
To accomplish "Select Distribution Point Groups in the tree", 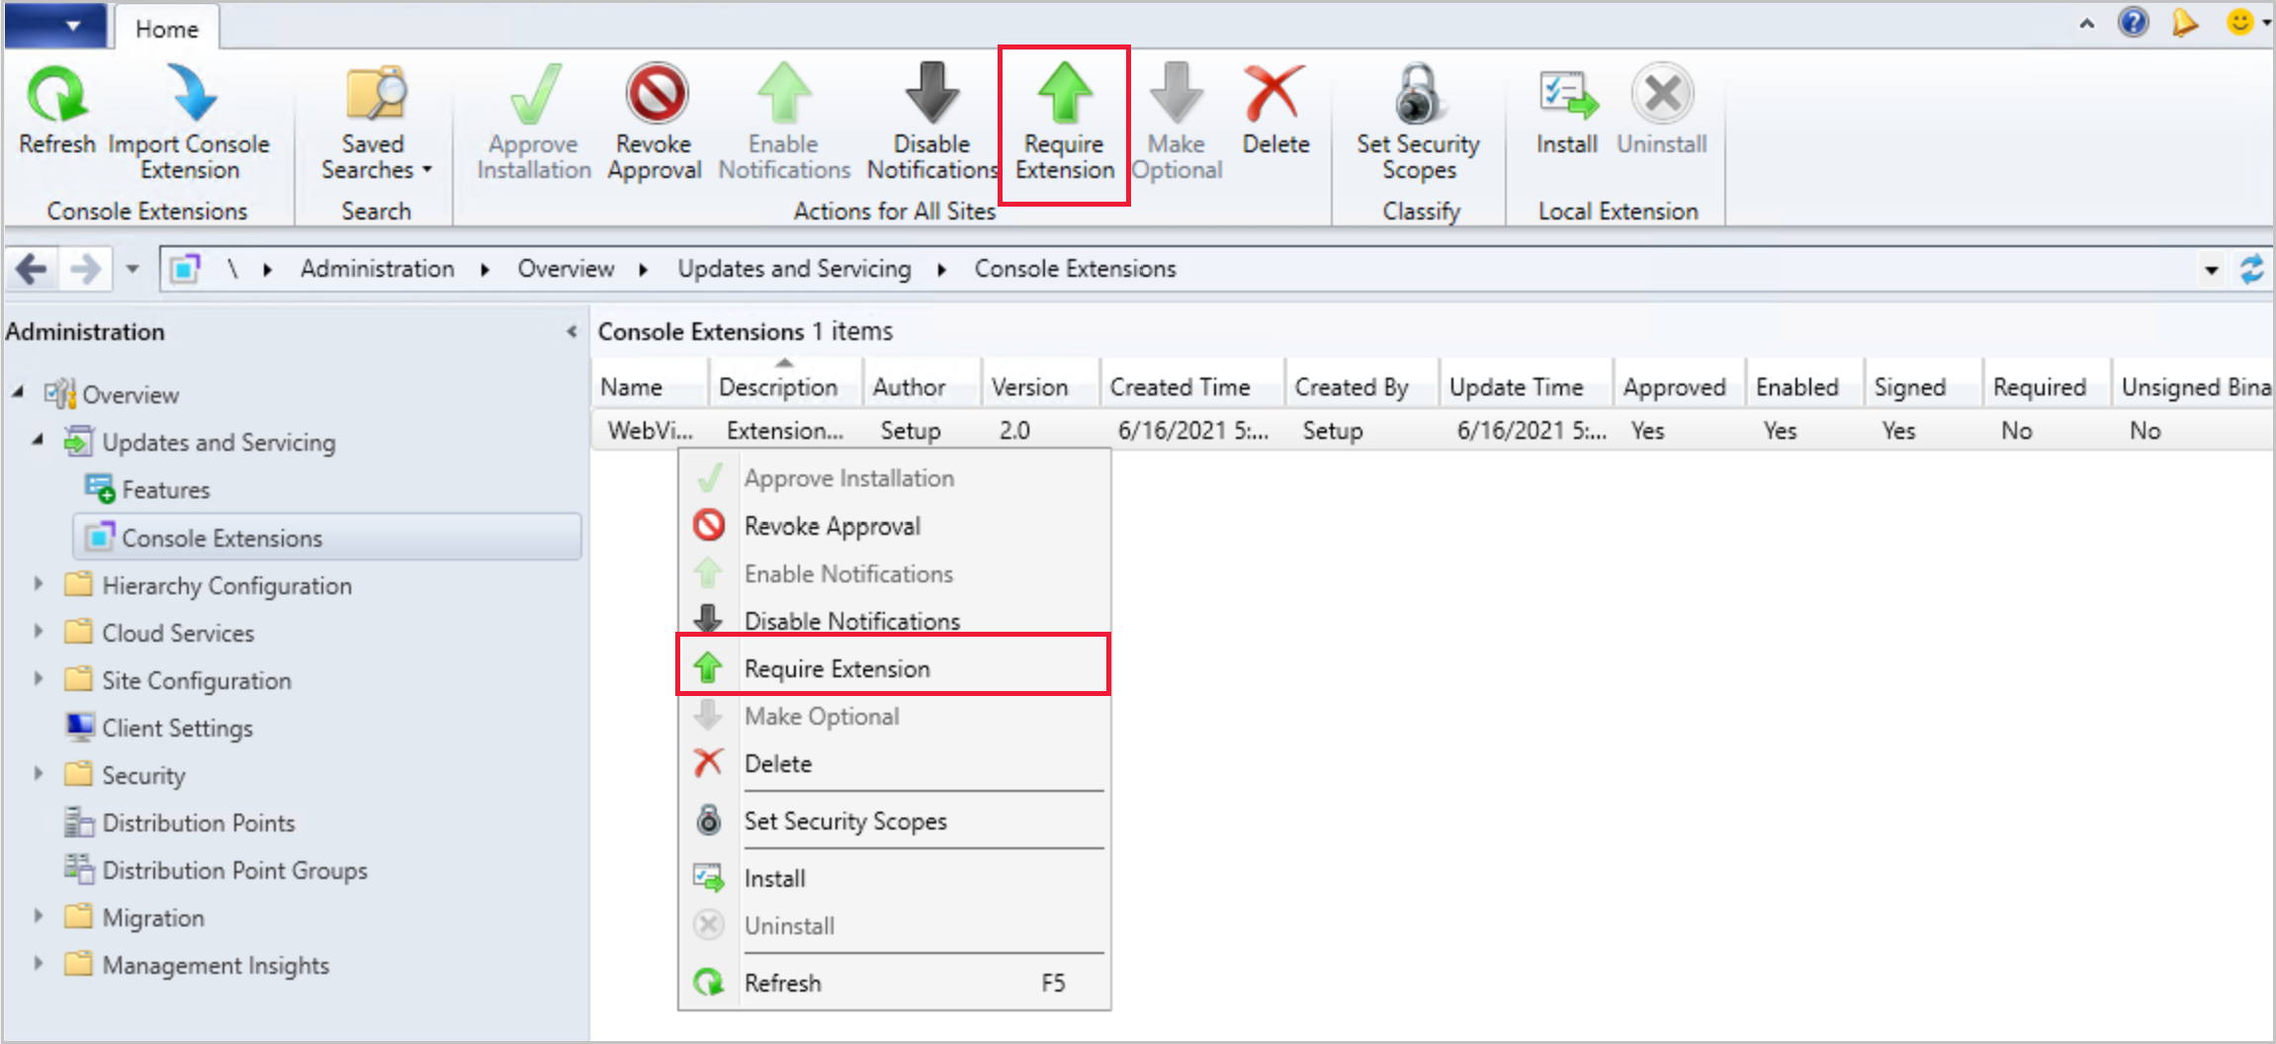I will tap(234, 870).
